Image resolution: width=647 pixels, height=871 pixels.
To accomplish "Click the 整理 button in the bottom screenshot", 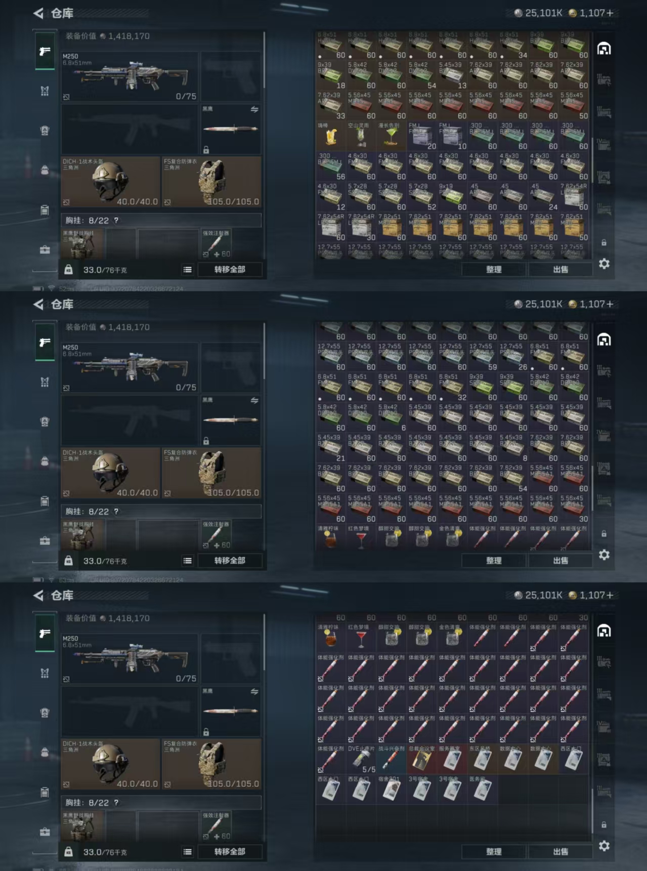I will click(x=494, y=852).
